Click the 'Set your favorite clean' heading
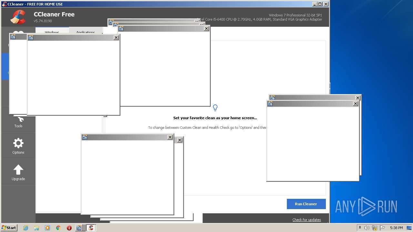413x232 pixels. (x=215, y=118)
